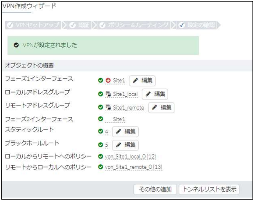Click the その他の追加 button

pos(155,189)
